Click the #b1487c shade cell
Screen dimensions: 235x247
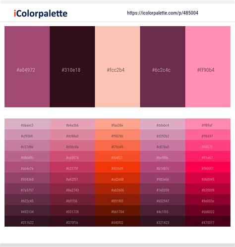[163, 167]
